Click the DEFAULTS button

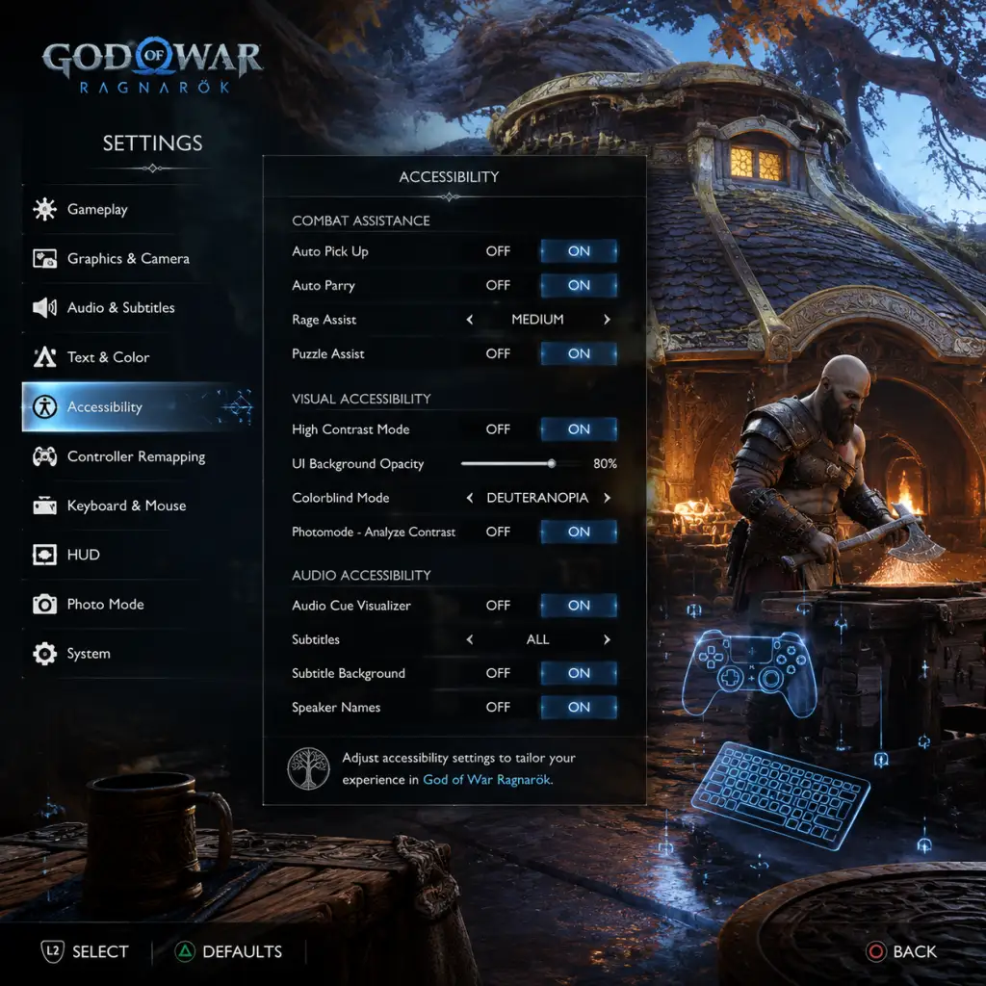tap(228, 951)
